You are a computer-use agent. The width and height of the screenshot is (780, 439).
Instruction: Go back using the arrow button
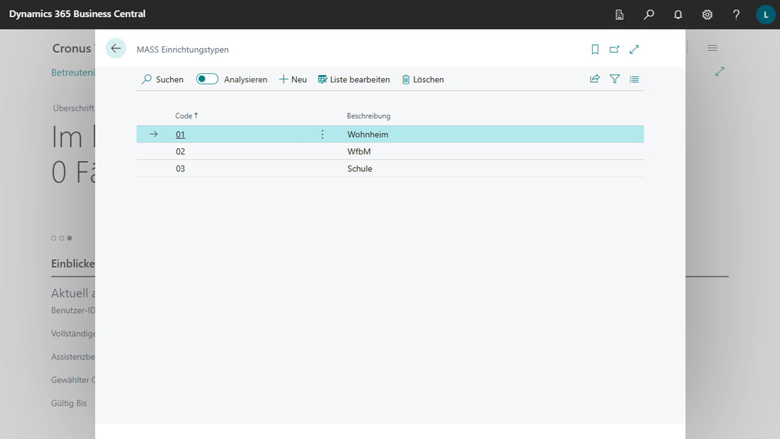(116, 49)
